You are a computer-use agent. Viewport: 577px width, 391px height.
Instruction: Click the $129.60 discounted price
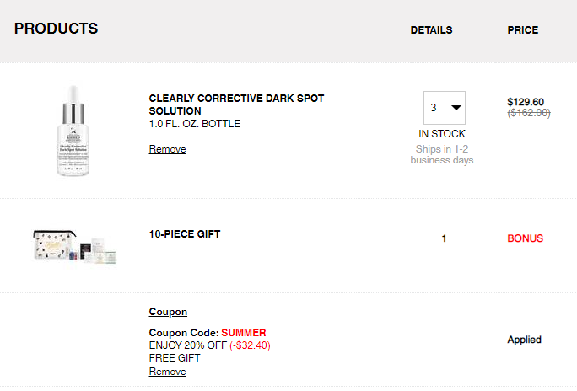[x=526, y=102]
